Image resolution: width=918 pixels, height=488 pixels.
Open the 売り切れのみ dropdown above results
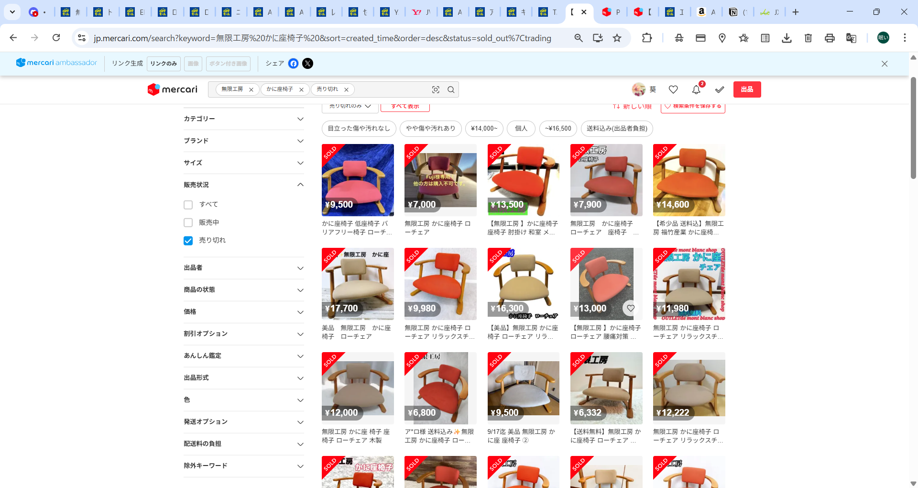click(x=350, y=107)
